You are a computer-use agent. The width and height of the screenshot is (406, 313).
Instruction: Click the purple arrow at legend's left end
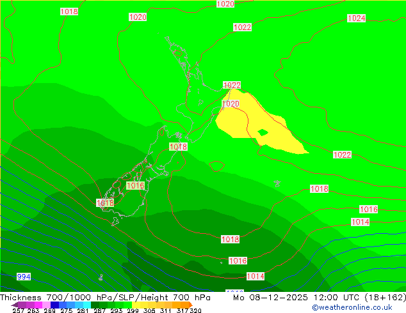(x=15, y=305)
